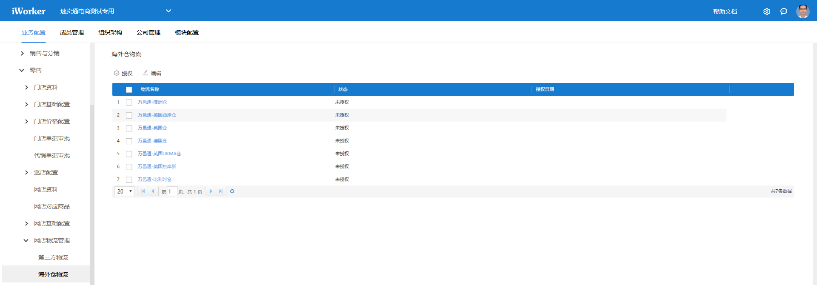Open the 万邑通-德国仓 link
The image size is (817, 285).
[x=152, y=141]
